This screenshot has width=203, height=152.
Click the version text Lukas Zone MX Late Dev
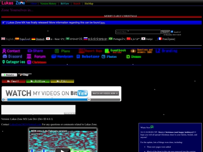coord(27,119)
